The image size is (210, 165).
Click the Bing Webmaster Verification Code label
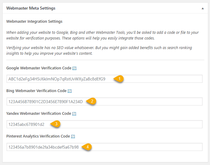[x=36, y=91]
